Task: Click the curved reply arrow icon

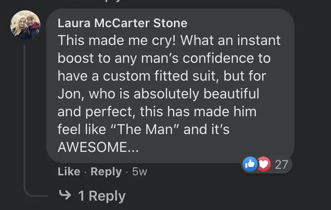Action: click(64, 195)
